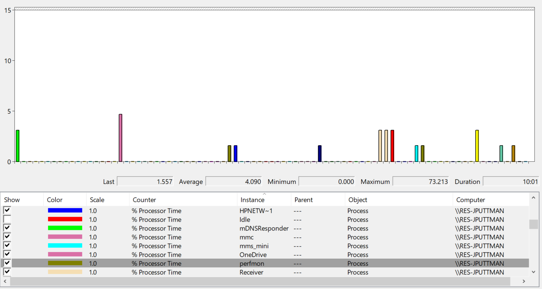The height and width of the screenshot is (289, 542).
Task: Click the Computer column header
Action: click(470, 200)
